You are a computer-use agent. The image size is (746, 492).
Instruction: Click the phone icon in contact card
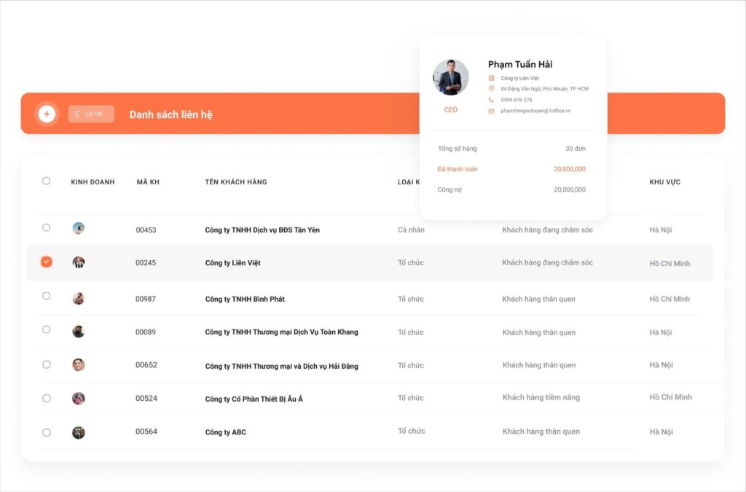491,100
